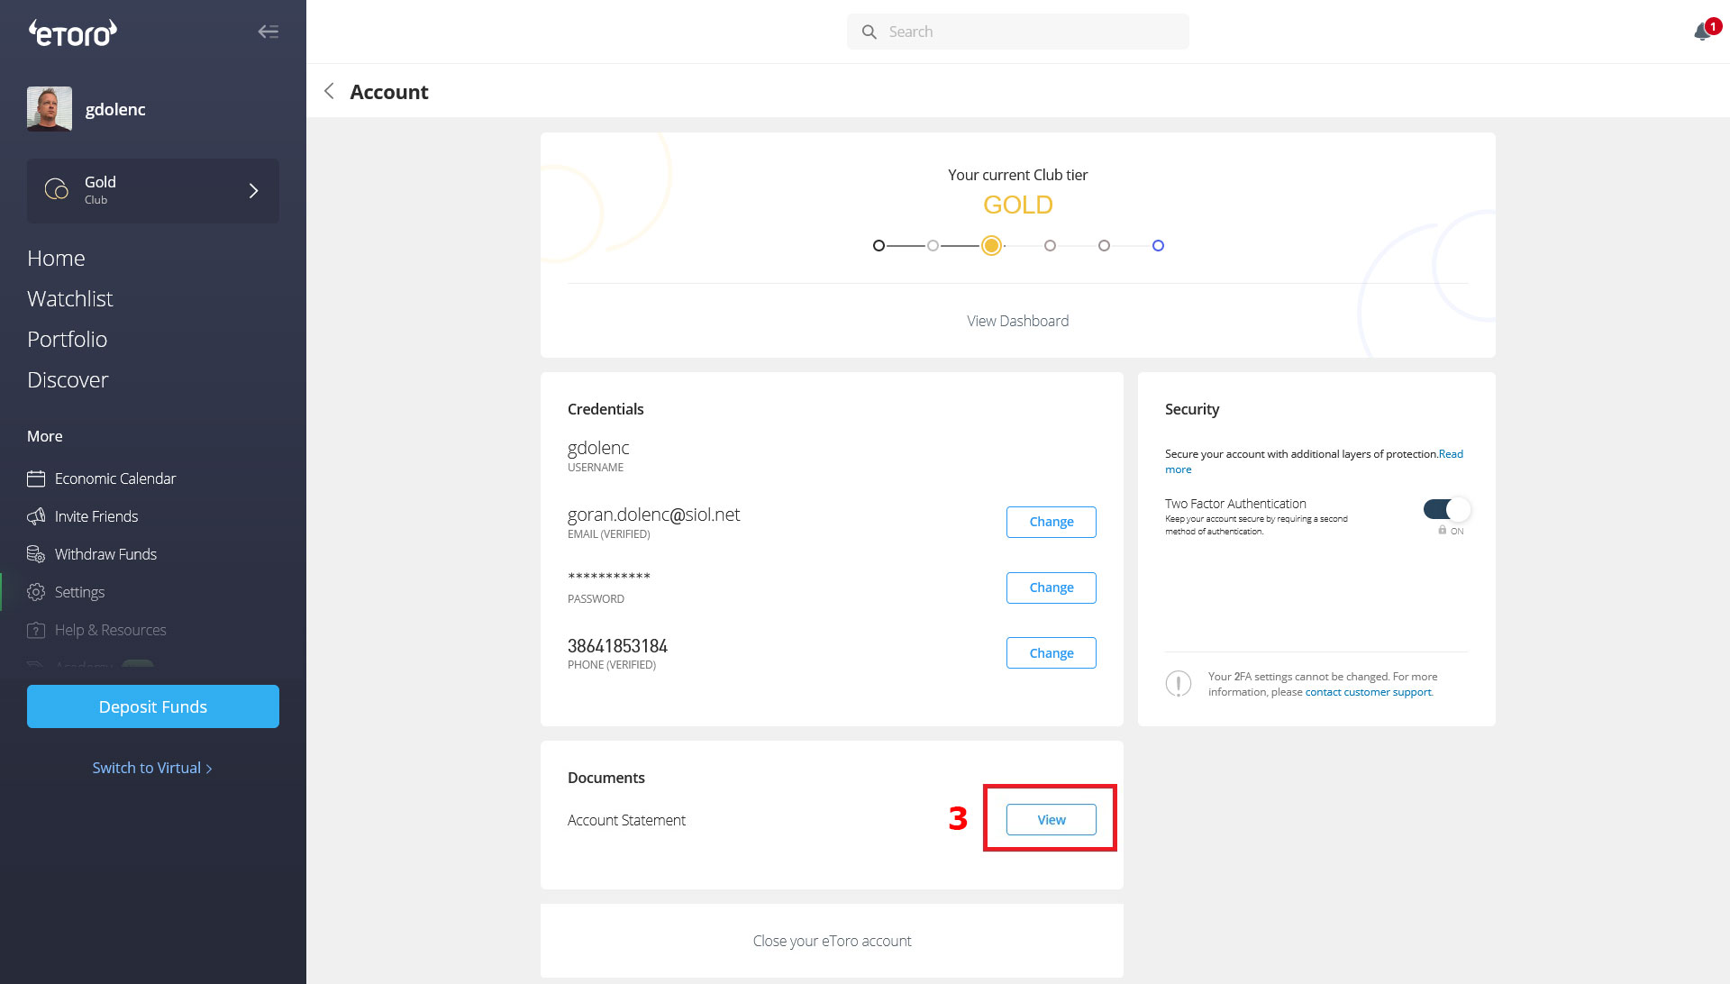1730x984 pixels.
Task: Select the fourth Club tier dot
Action: point(1050,245)
